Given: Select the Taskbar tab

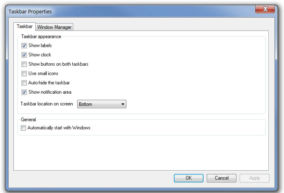Looking at the screenshot, I should [x=25, y=26].
